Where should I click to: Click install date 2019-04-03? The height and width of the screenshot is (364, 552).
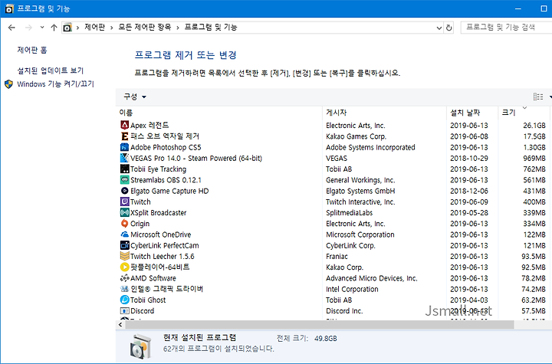pos(469,300)
